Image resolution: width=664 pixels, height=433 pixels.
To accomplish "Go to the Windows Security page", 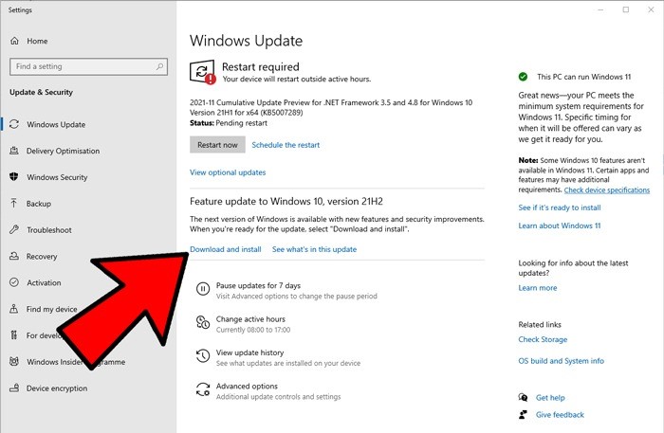I will pos(57,177).
